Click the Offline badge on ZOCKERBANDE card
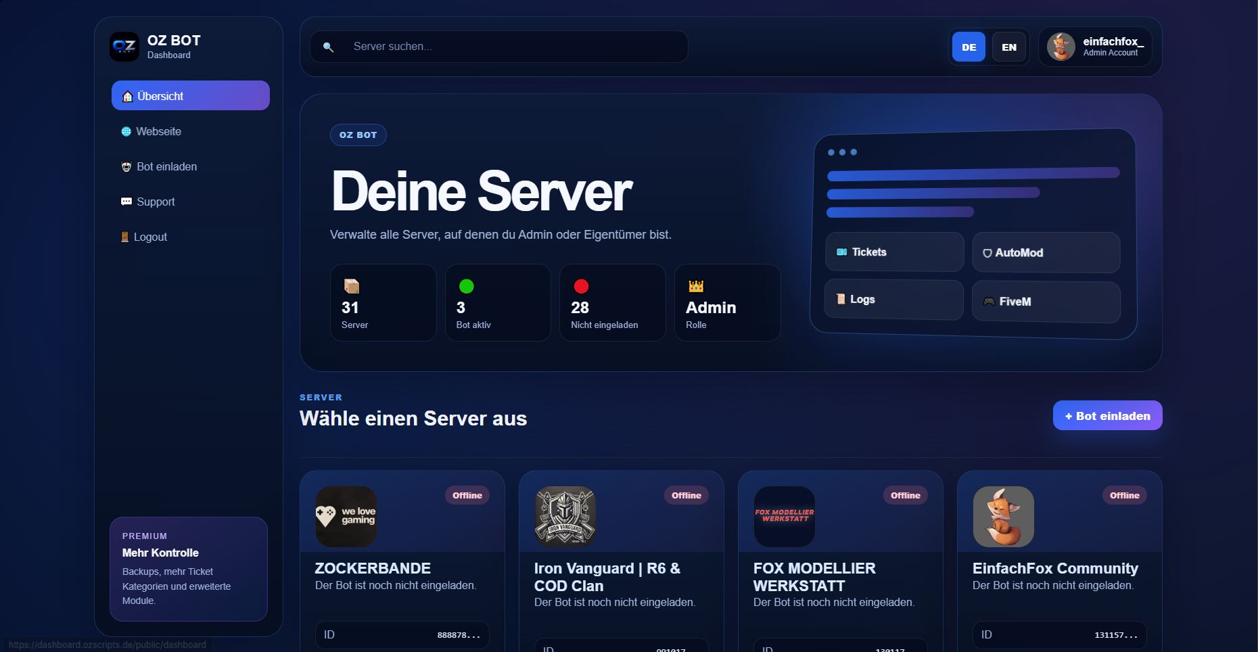The image size is (1258, 652). [467, 495]
